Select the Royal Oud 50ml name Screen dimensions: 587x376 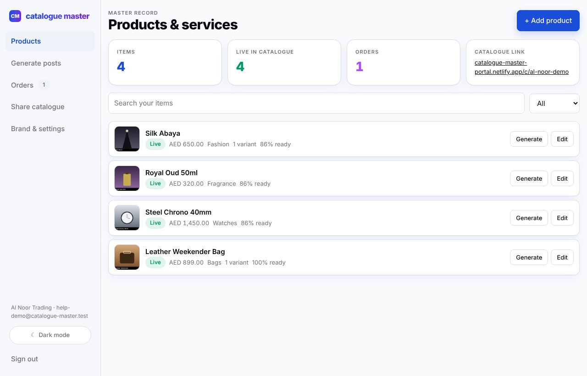[172, 173]
